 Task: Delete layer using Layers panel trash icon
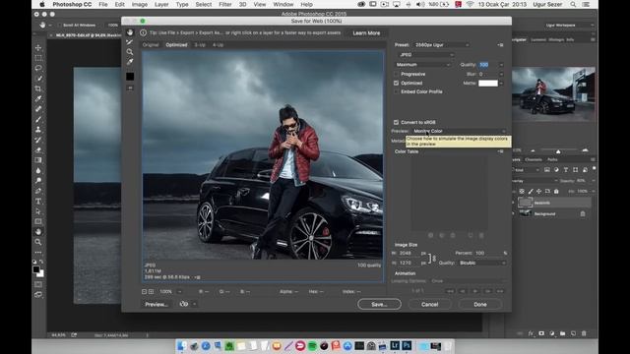[584, 333]
